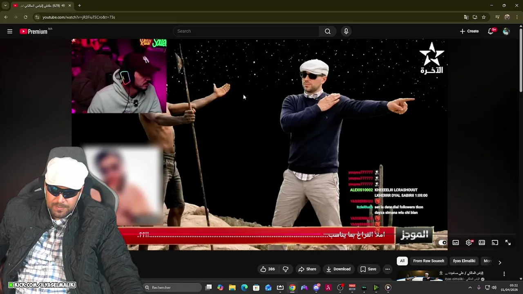Select the Ilyas Elmaliki chip

click(464, 261)
